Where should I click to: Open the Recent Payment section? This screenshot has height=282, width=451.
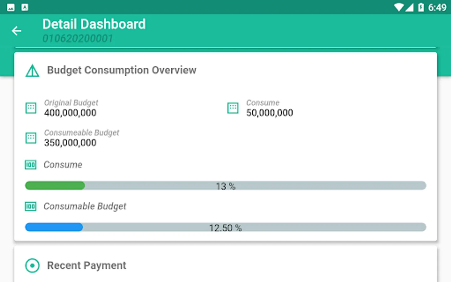click(x=87, y=266)
